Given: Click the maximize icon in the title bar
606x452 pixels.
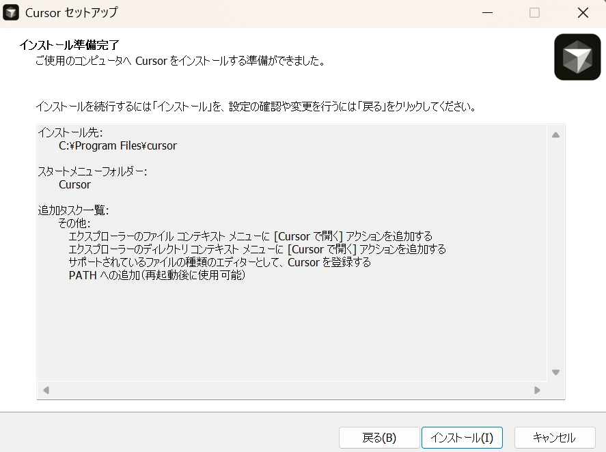Looking at the screenshot, I should pos(534,12).
